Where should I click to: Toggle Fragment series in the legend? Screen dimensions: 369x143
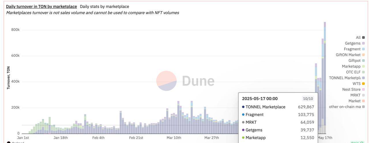[x=354, y=49]
